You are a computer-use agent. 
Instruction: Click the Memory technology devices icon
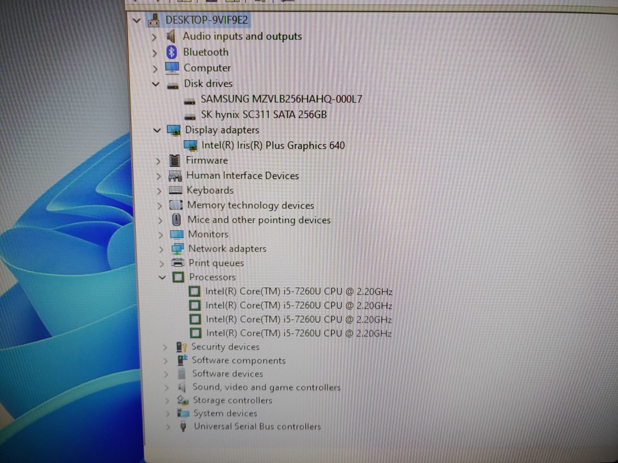176,205
